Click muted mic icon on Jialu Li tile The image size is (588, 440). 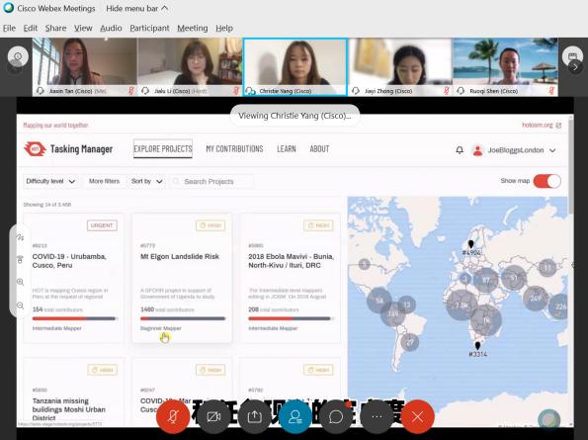click(236, 90)
